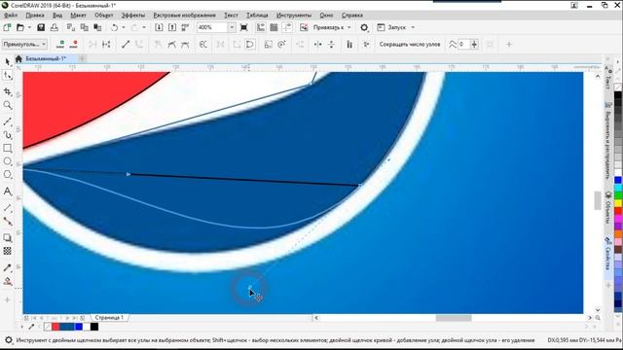Select the Crop tool
Viewport: 623px width, 350px height.
[x=7, y=91]
